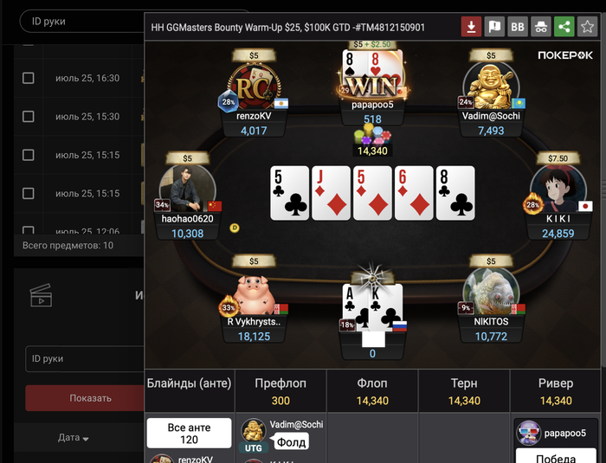Viewport: 606px width, 463px height.
Task: Select the Префлоп street column
Action: tap(280, 391)
